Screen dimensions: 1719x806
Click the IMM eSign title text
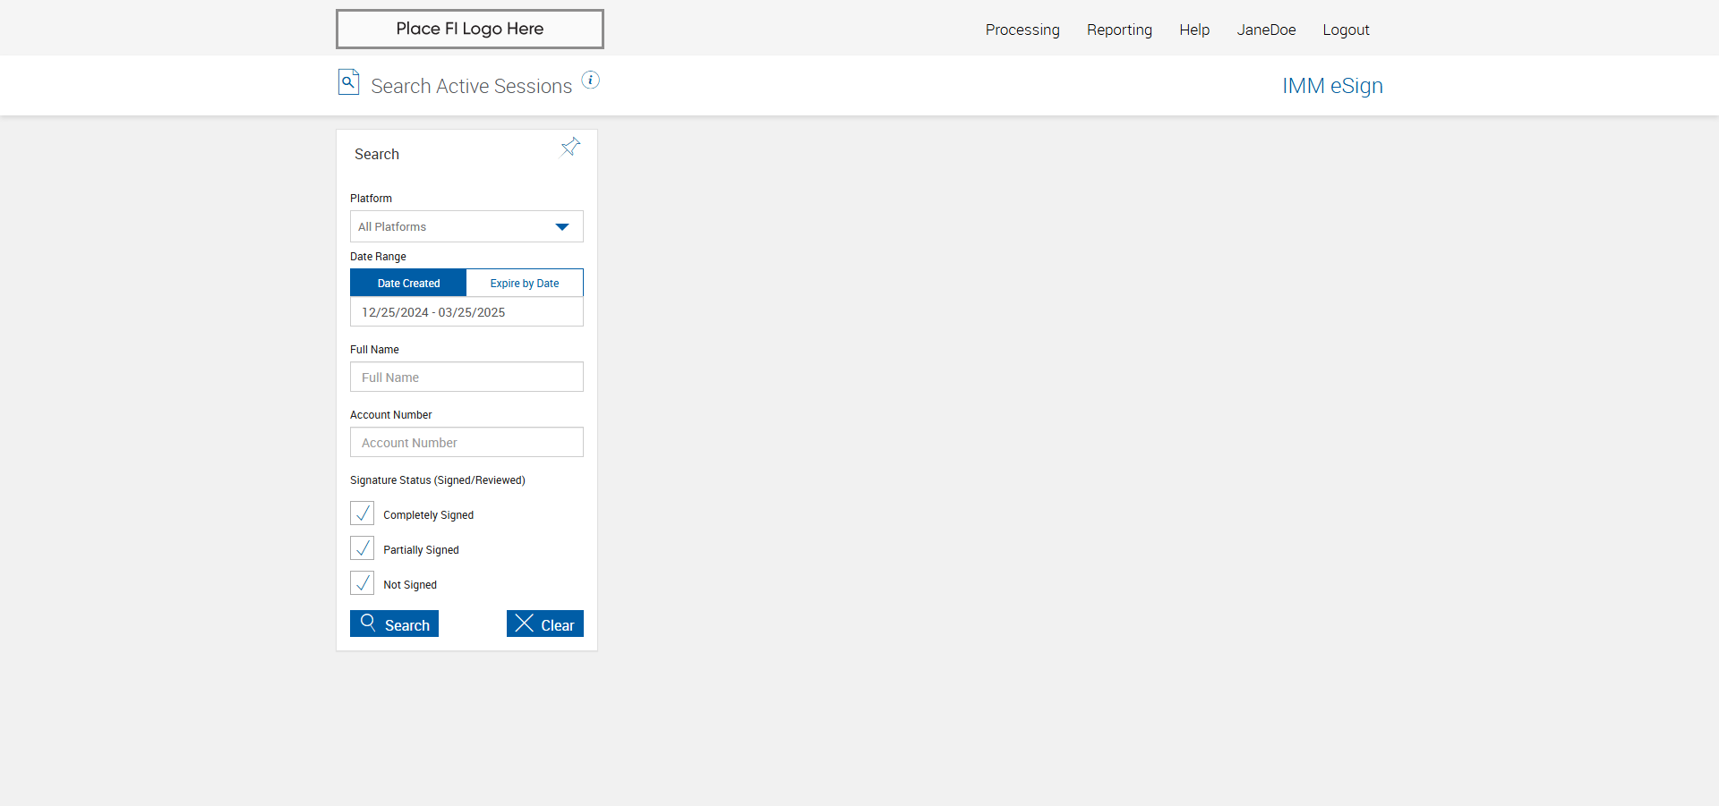[x=1332, y=86]
